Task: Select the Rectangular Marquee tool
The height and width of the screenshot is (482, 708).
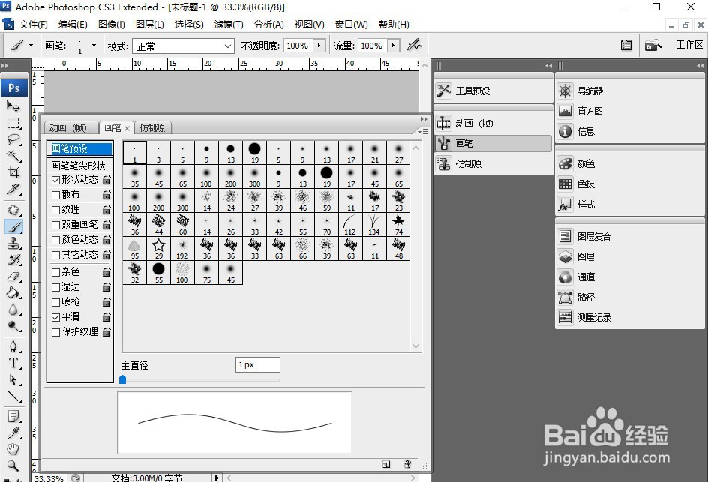Action: pyautogui.click(x=13, y=123)
